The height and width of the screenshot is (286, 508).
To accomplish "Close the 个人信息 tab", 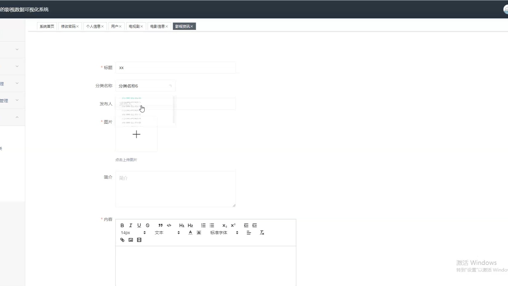I will [x=103, y=27].
